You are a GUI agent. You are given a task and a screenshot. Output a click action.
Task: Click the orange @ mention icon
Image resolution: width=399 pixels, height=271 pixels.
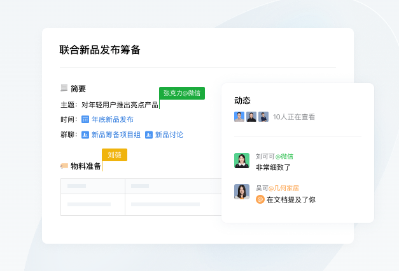coord(260,199)
